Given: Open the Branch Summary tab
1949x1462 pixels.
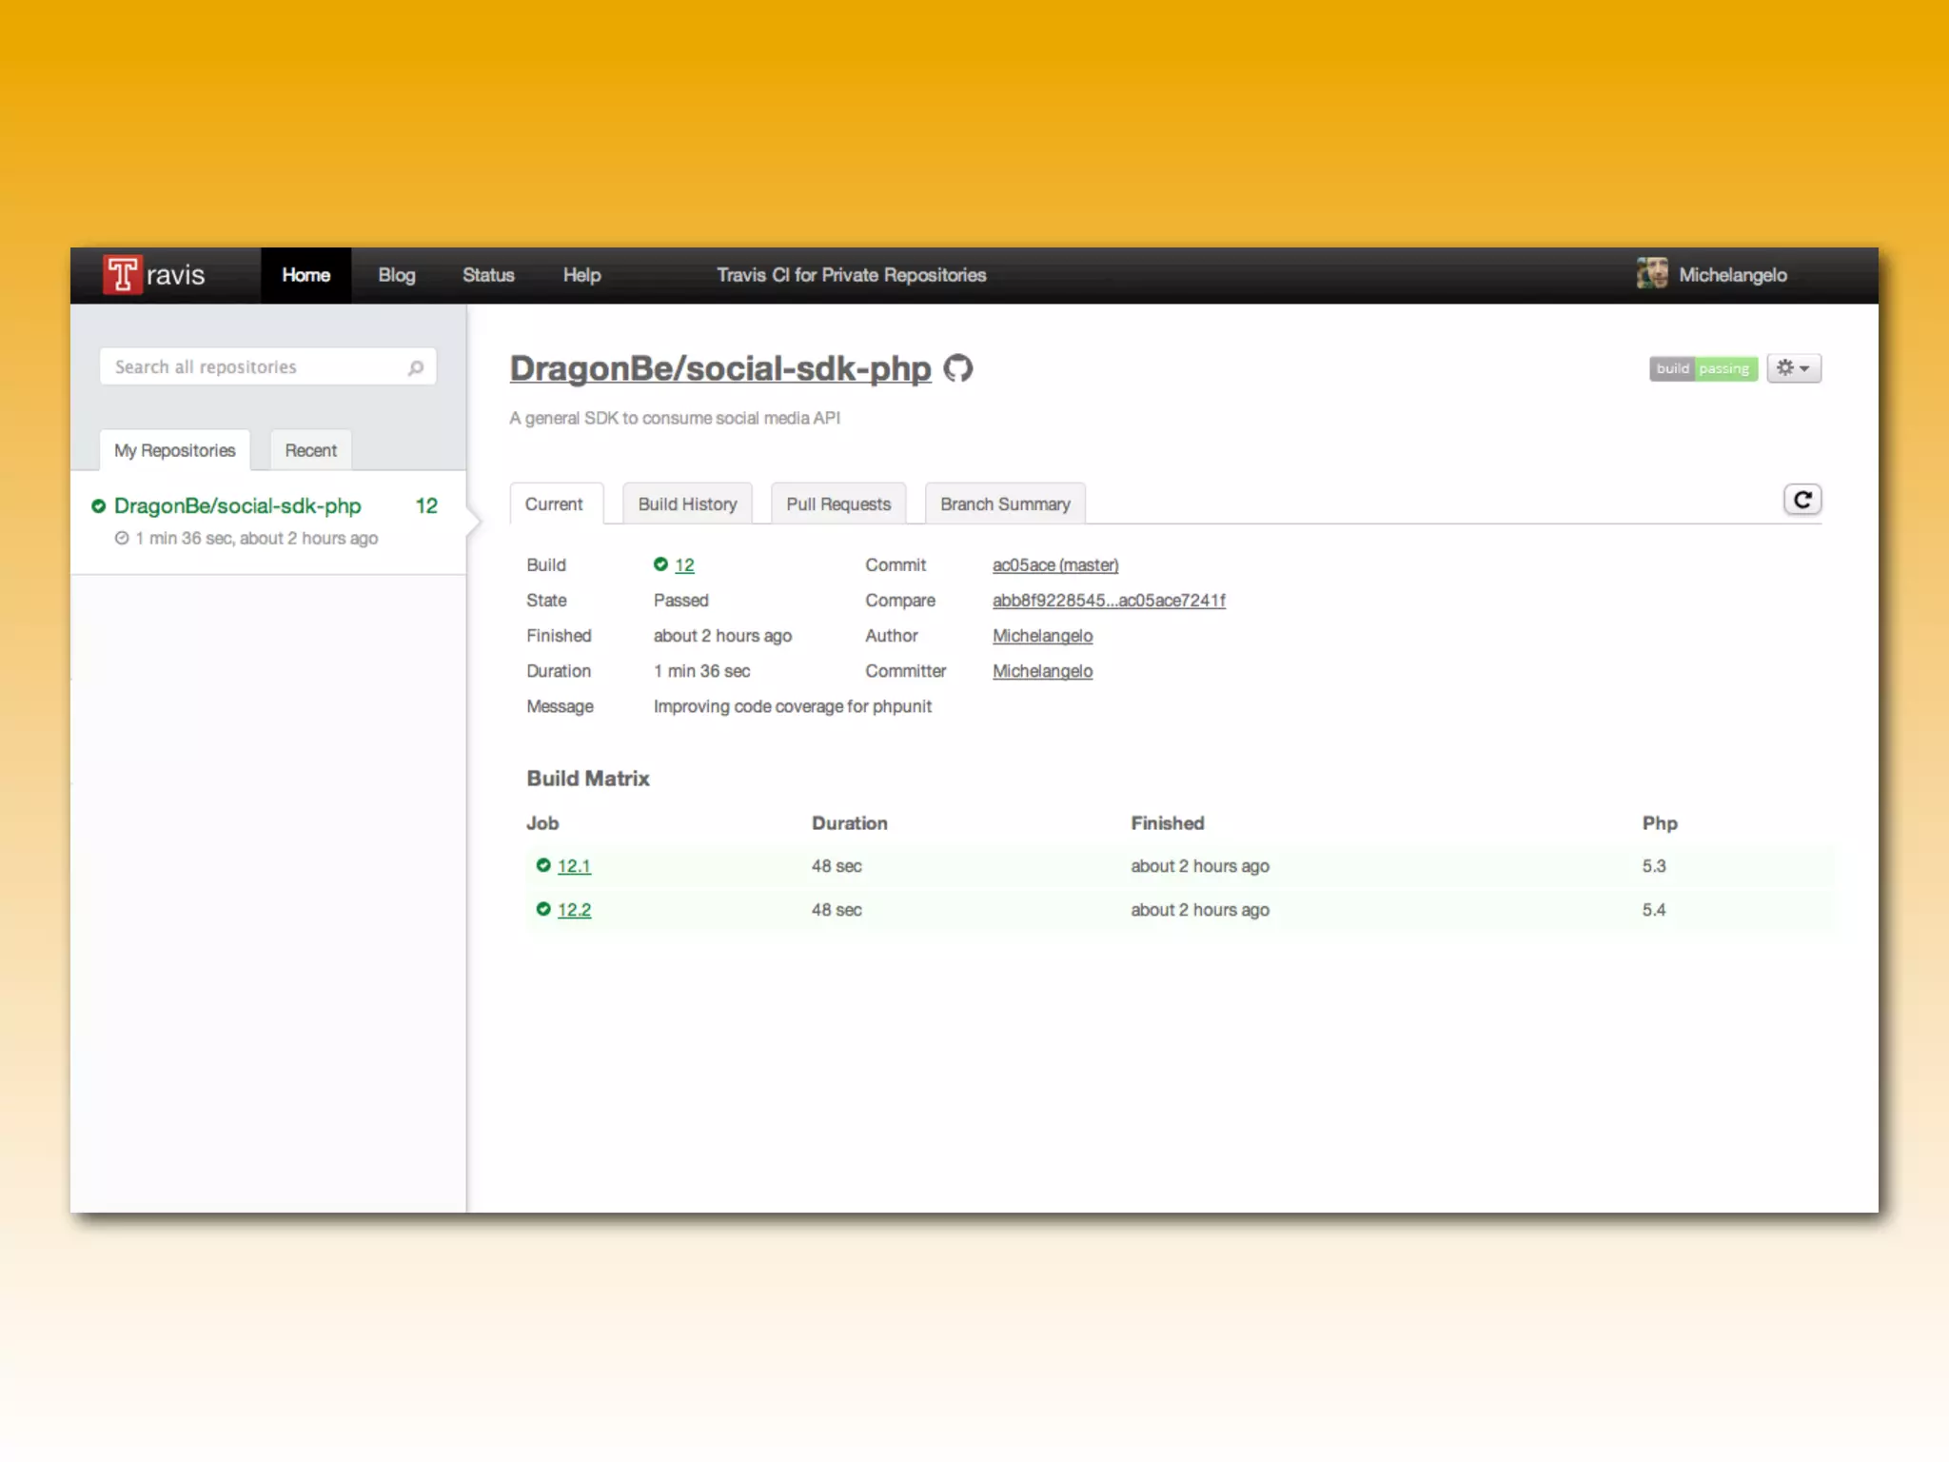Looking at the screenshot, I should pyautogui.click(x=1004, y=504).
